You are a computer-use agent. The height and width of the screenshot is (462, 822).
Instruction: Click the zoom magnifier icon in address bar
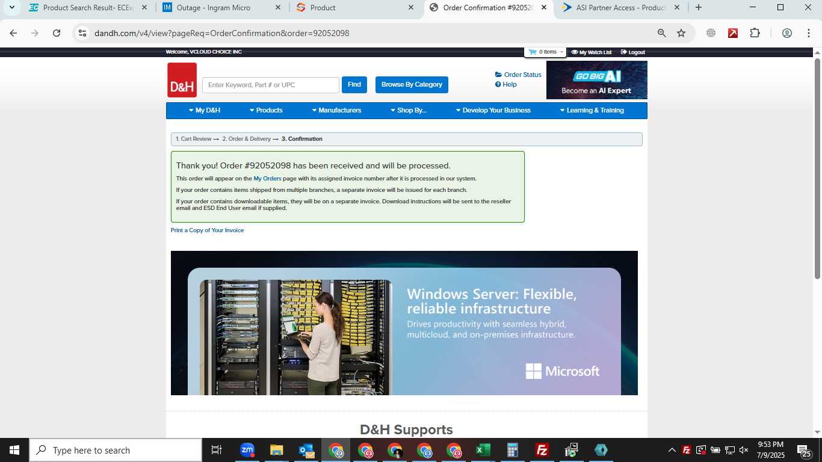[661, 33]
